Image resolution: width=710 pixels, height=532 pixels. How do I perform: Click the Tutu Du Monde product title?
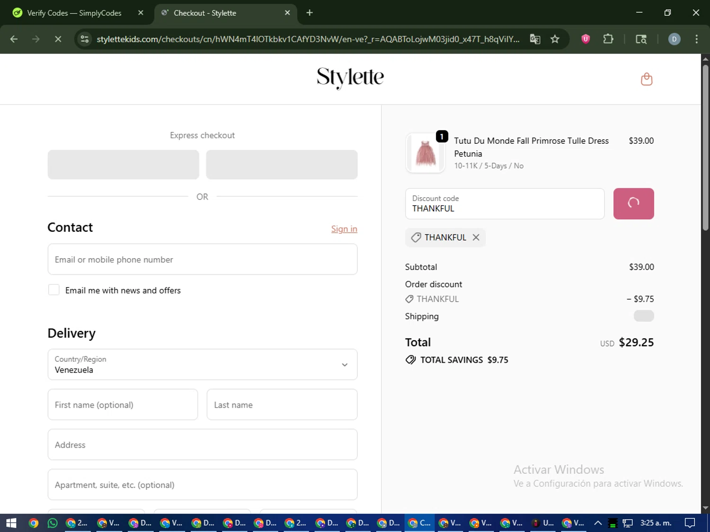(531, 147)
